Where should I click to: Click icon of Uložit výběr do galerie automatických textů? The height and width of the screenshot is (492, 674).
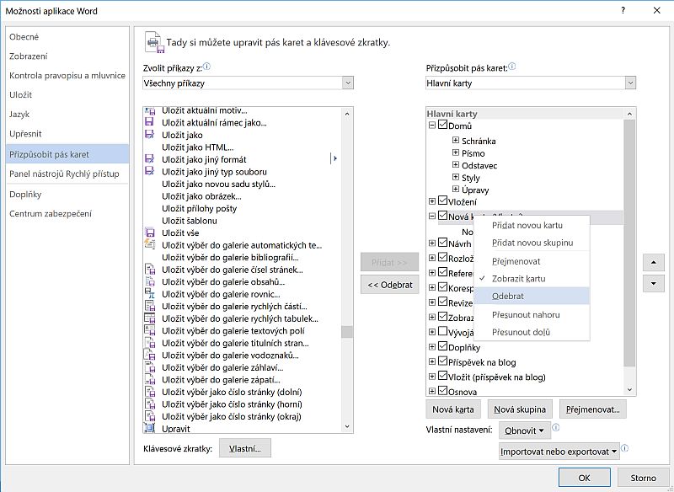coord(150,244)
